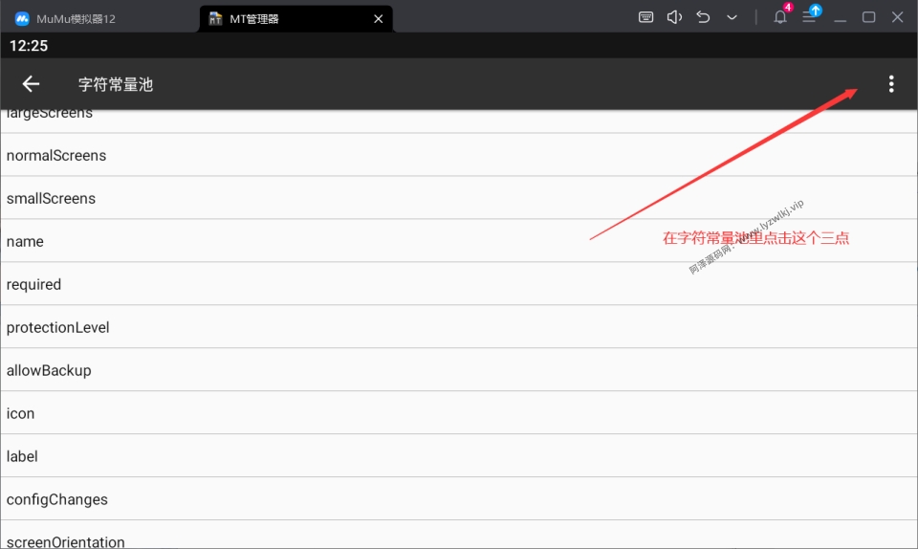
Task: Select the label string entry
Action: coord(459,456)
